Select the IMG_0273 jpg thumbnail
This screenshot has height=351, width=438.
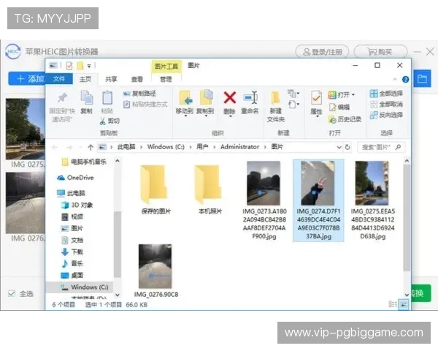pyautogui.click(x=264, y=184)
